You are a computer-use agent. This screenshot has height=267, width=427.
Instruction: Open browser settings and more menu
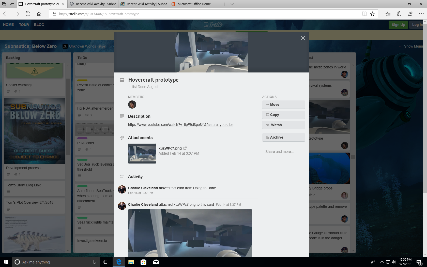coord(421,14)
